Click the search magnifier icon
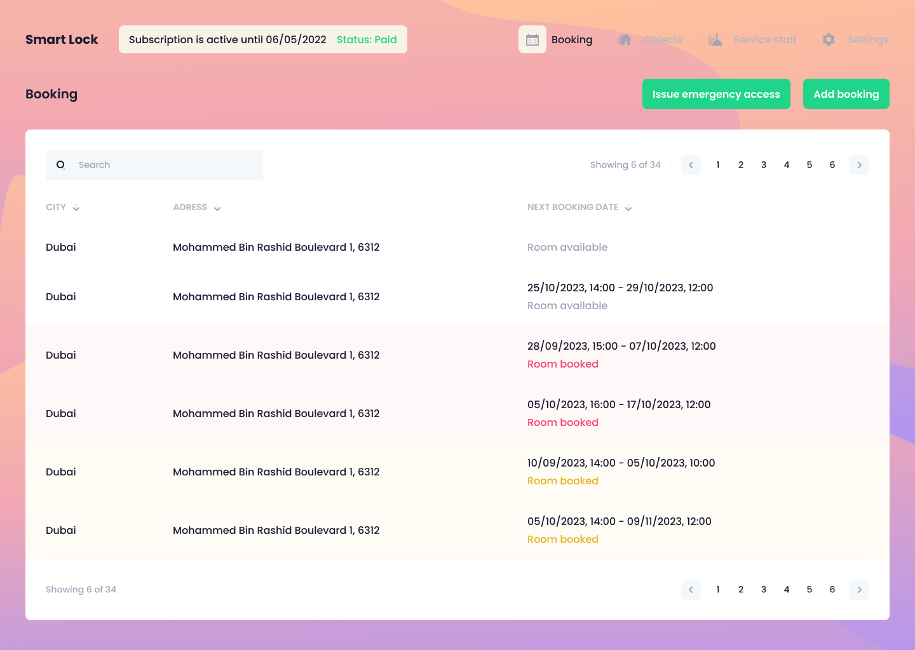 (x=61, y=165)
